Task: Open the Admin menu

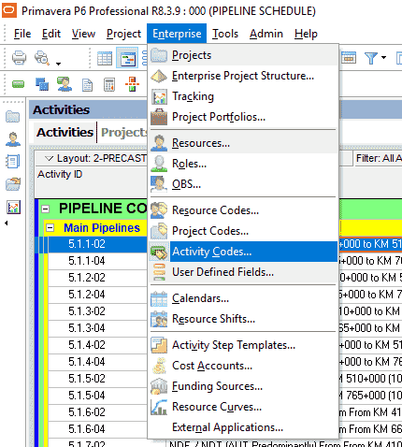Action: point(266,34)
